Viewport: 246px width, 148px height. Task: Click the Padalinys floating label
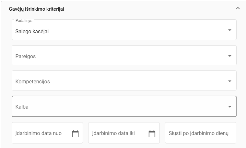tap(24, 21)
